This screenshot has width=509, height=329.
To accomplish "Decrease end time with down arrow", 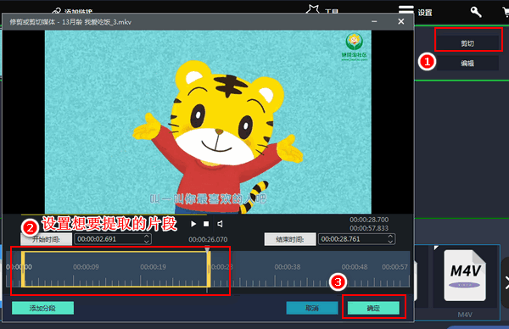I will 390,242.
